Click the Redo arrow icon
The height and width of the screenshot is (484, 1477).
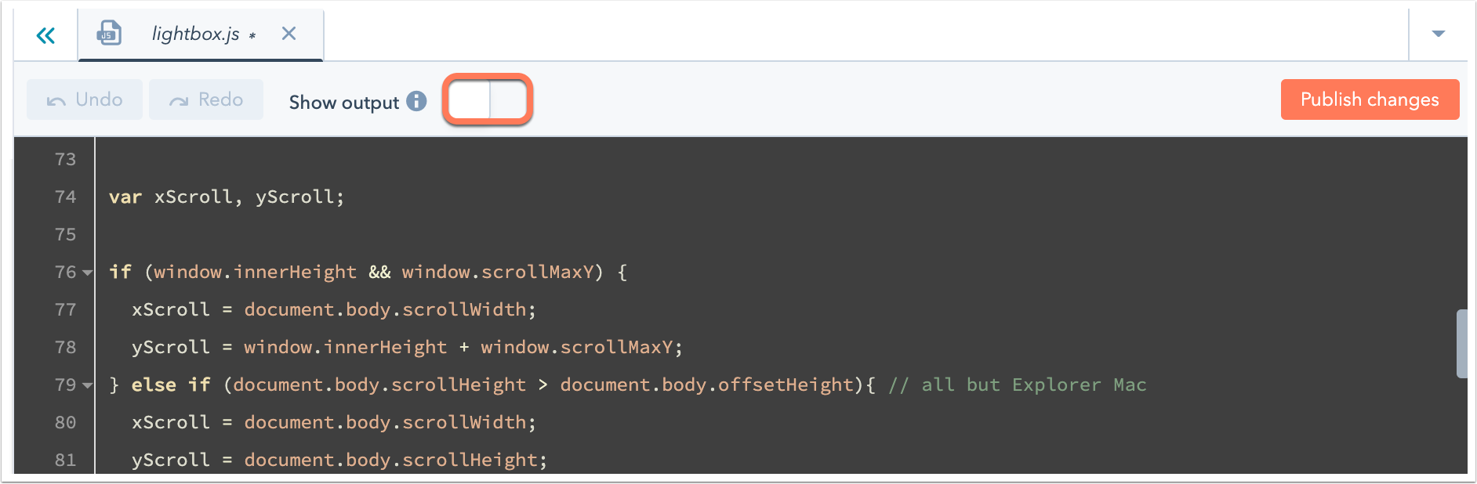click(x=179, y=99)
